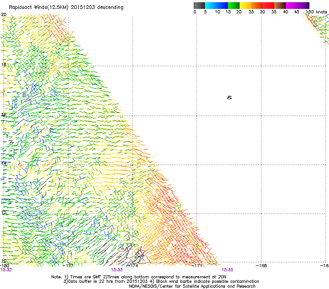
Task: Click the yellow segment of the wind scale
Action: pyautogui.click(x=245, y=5)
